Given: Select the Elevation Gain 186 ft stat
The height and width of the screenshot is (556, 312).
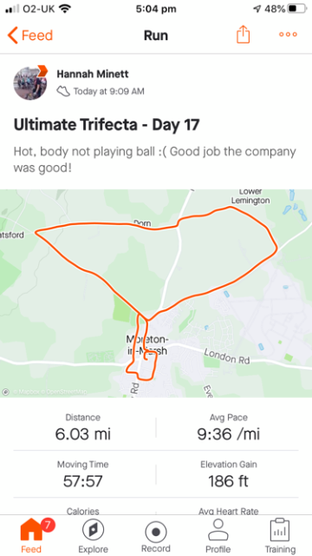Looking at the screenshot, I should pos(229,474).
